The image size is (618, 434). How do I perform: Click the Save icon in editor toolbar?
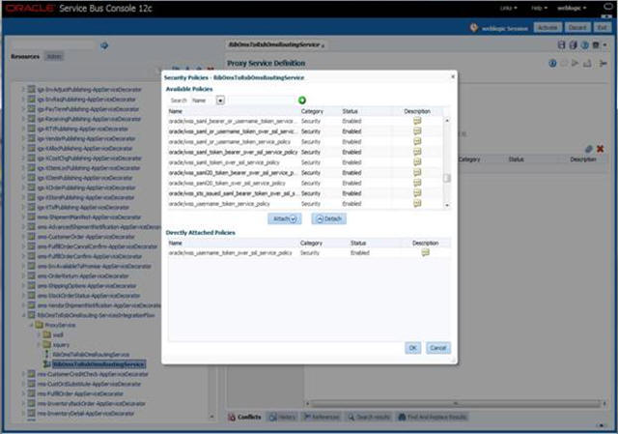(561, 45)
